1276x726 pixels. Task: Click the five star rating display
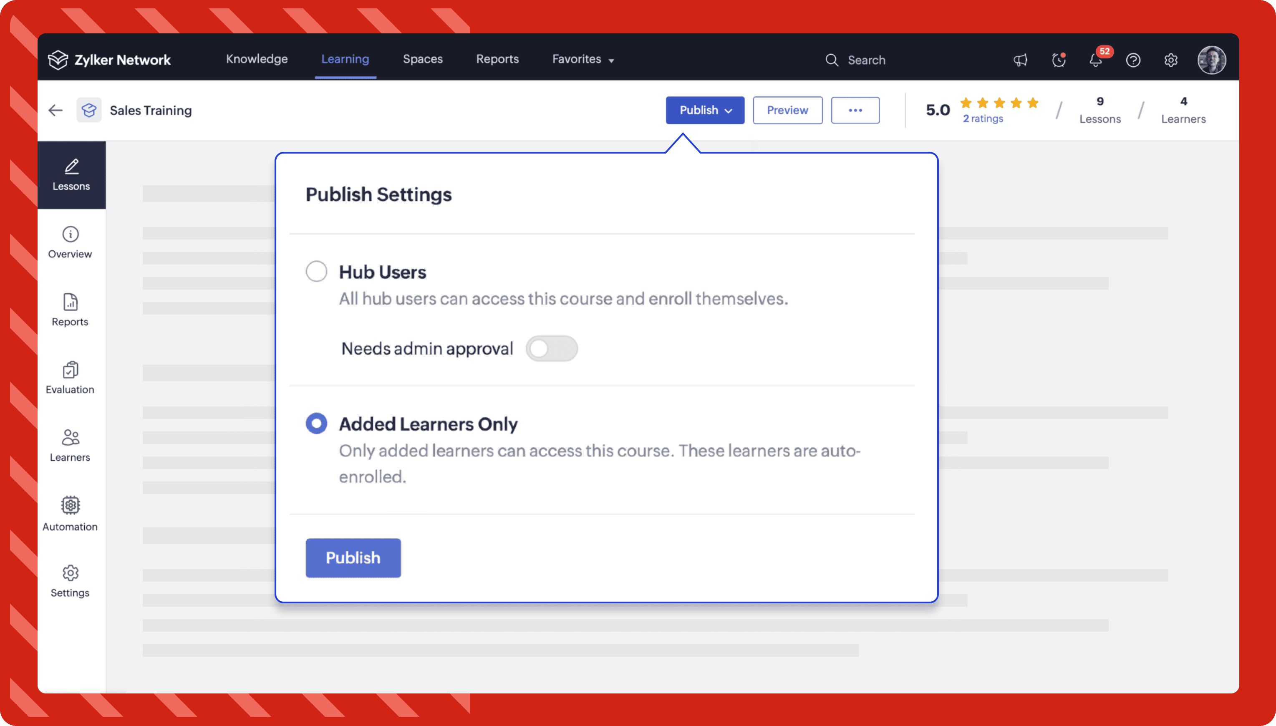point(999,103)
